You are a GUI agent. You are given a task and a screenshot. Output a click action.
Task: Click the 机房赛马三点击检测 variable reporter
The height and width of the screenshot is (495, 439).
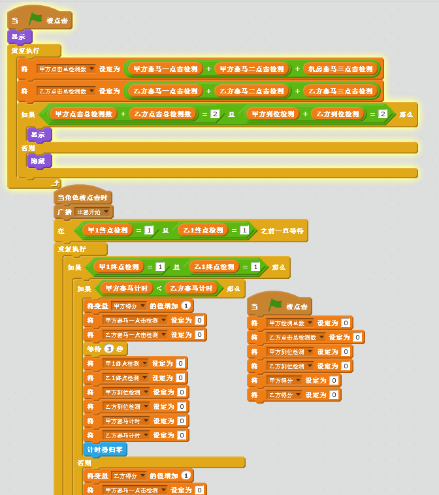pyautogui.click(x=340, y=69)
